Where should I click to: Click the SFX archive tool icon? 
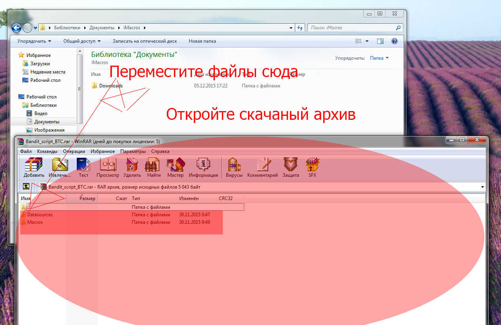313,167
